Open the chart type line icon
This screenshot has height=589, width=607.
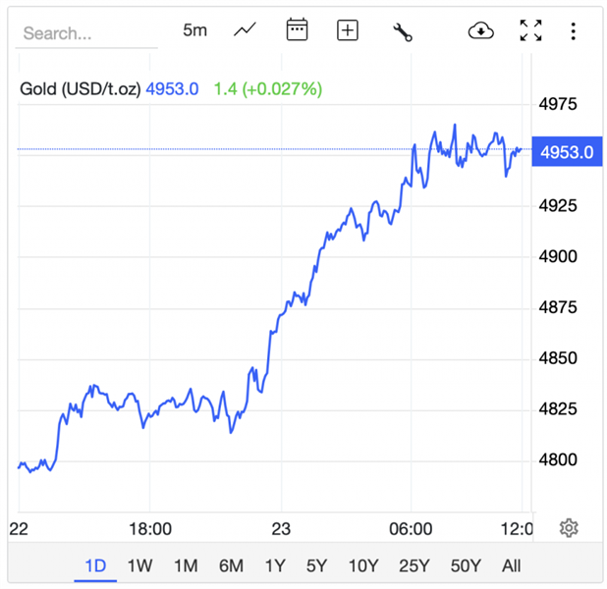[x=245, y=30]
